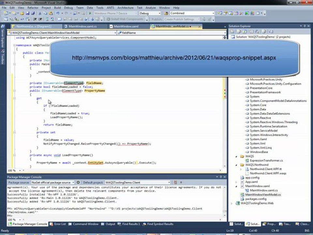Click the Paste icon in toolbar
Image resolution: width=313 pixels, height=235 pixels.
51,13
